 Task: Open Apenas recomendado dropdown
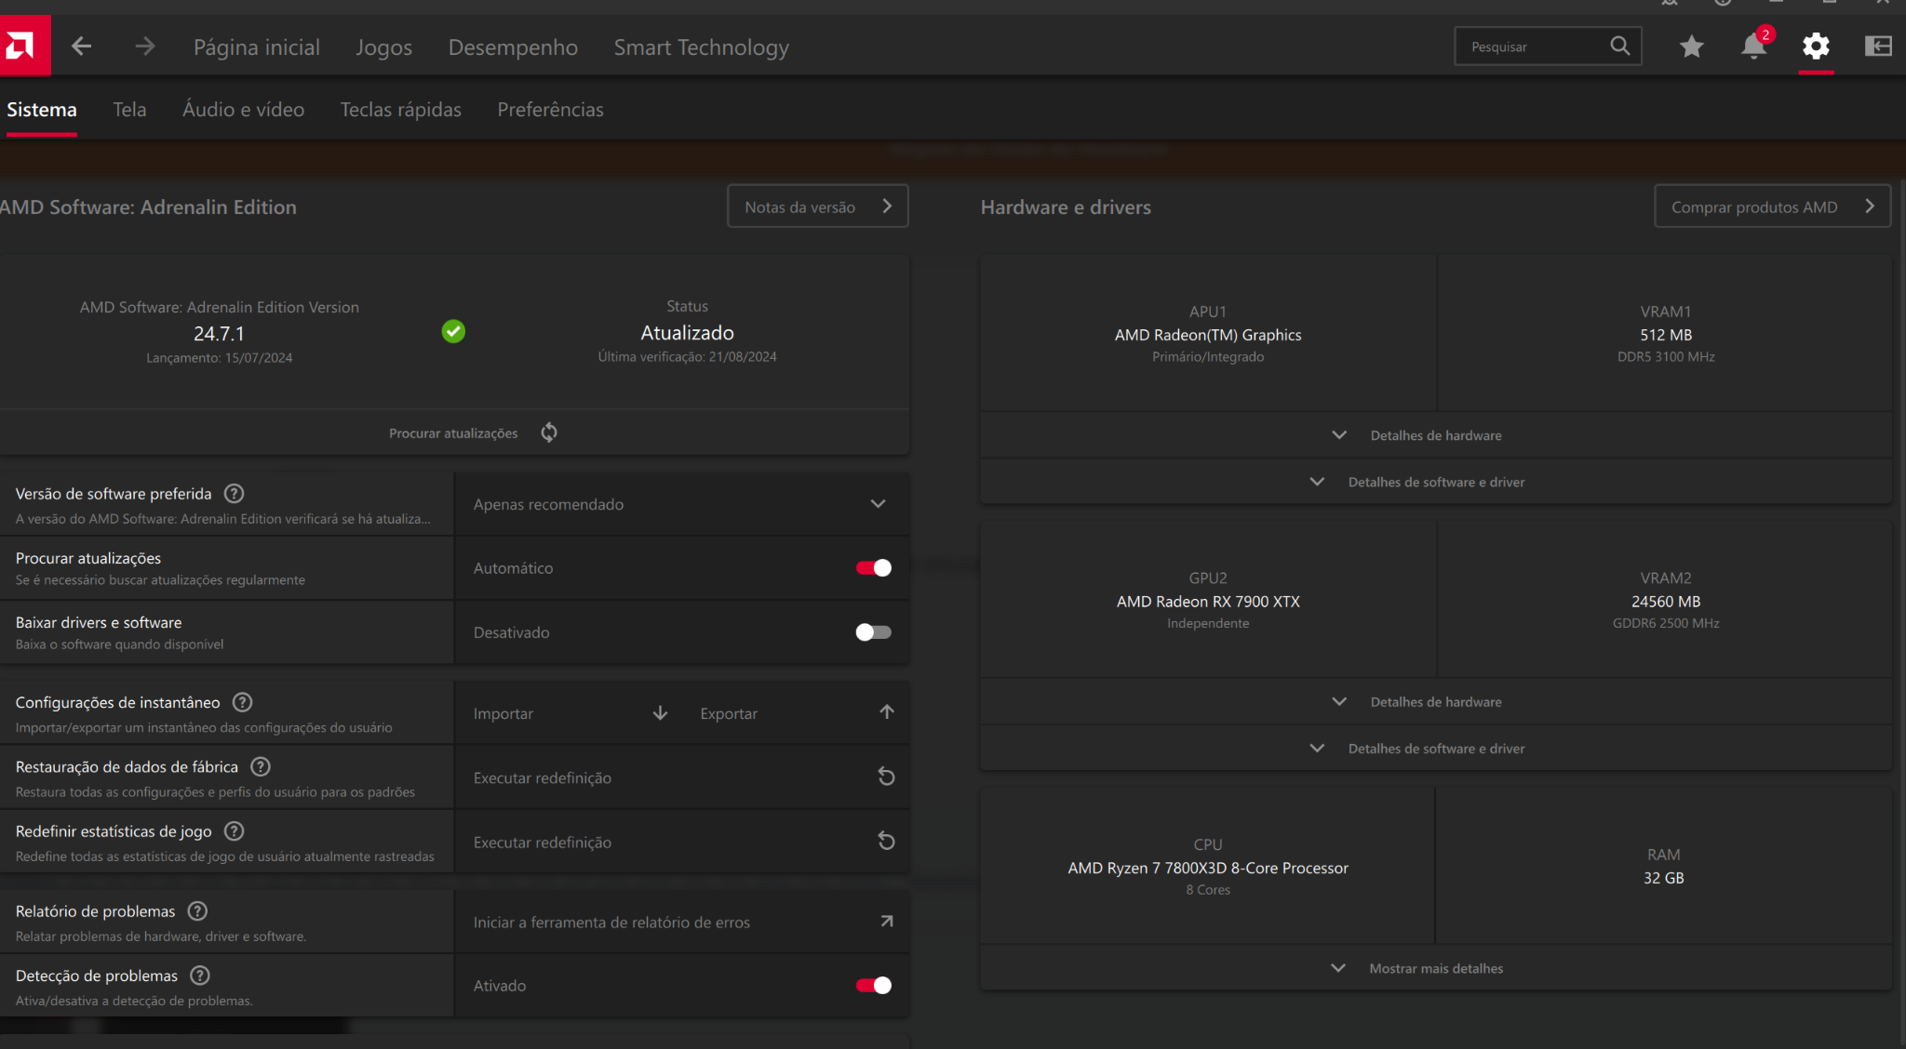coord(682,504)
